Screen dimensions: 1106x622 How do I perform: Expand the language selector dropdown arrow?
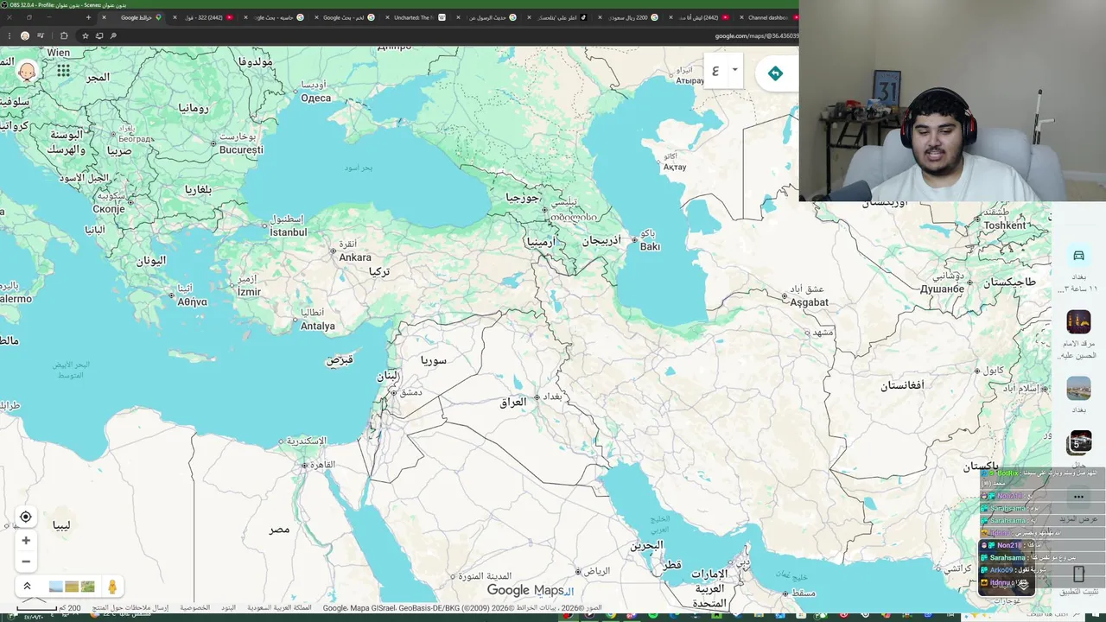[x=734, y=70]
